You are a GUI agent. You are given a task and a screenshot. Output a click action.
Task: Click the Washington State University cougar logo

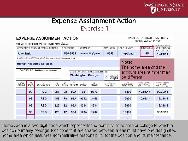153,10
